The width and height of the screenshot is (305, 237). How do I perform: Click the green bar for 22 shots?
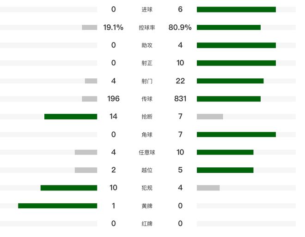tap(230, 81)
